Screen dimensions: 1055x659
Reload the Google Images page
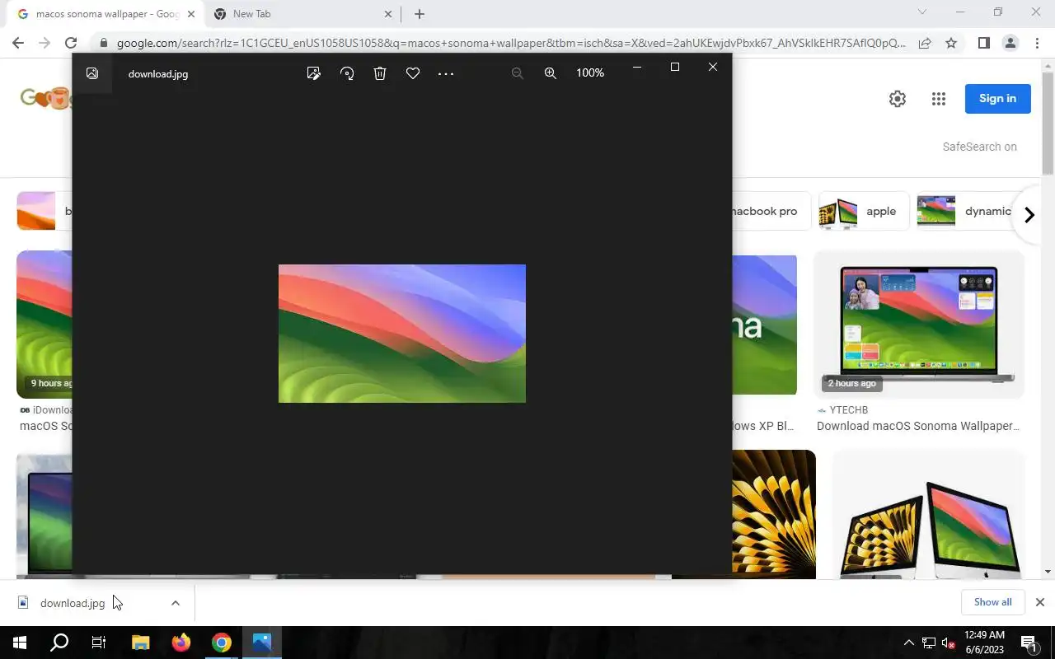[x=71, y=43]
